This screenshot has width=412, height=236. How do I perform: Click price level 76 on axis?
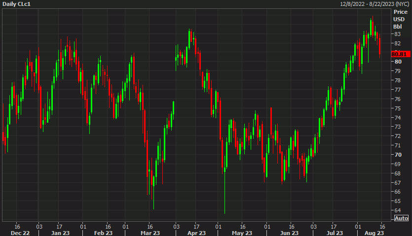(x=398, y=99)
